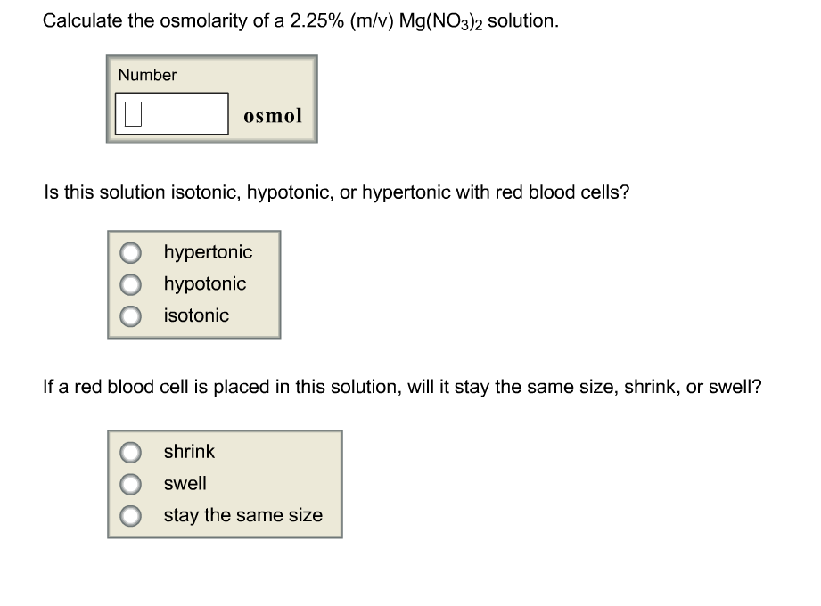821x606 pixels.
Task: Choose the stay the same size option
Action: tap(130, 515)
